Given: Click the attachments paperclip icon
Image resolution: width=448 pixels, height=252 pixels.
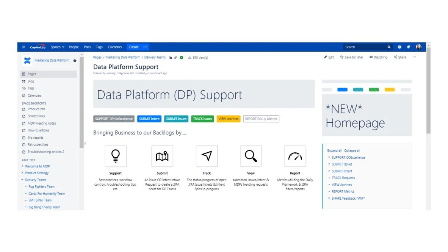Looking at the screenshot, I should (176, 58).
